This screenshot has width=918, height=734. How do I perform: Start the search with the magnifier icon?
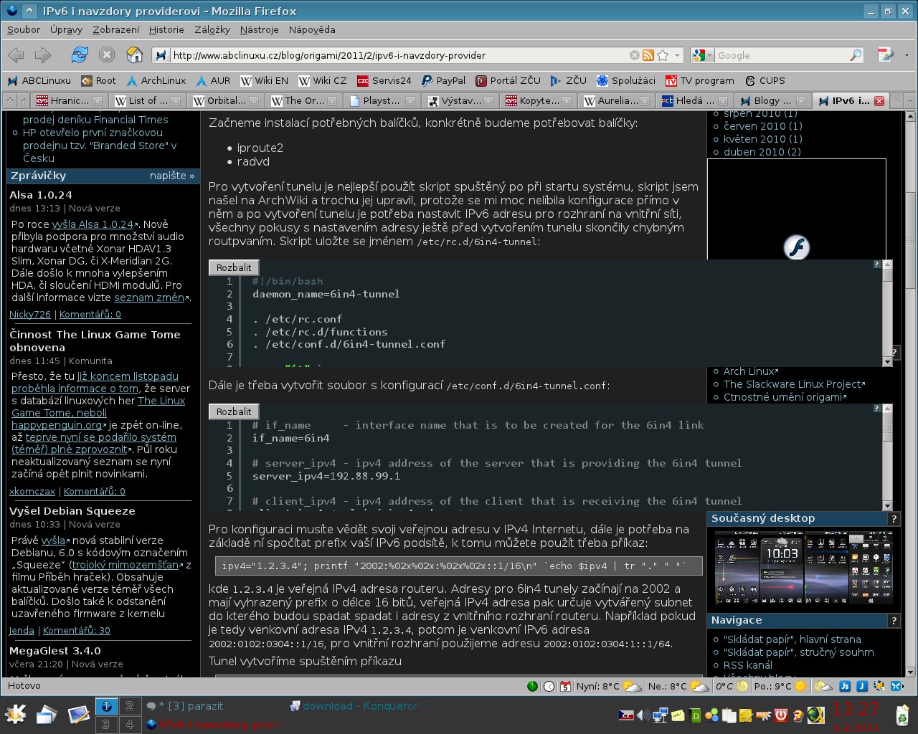(x=856, y=55)
